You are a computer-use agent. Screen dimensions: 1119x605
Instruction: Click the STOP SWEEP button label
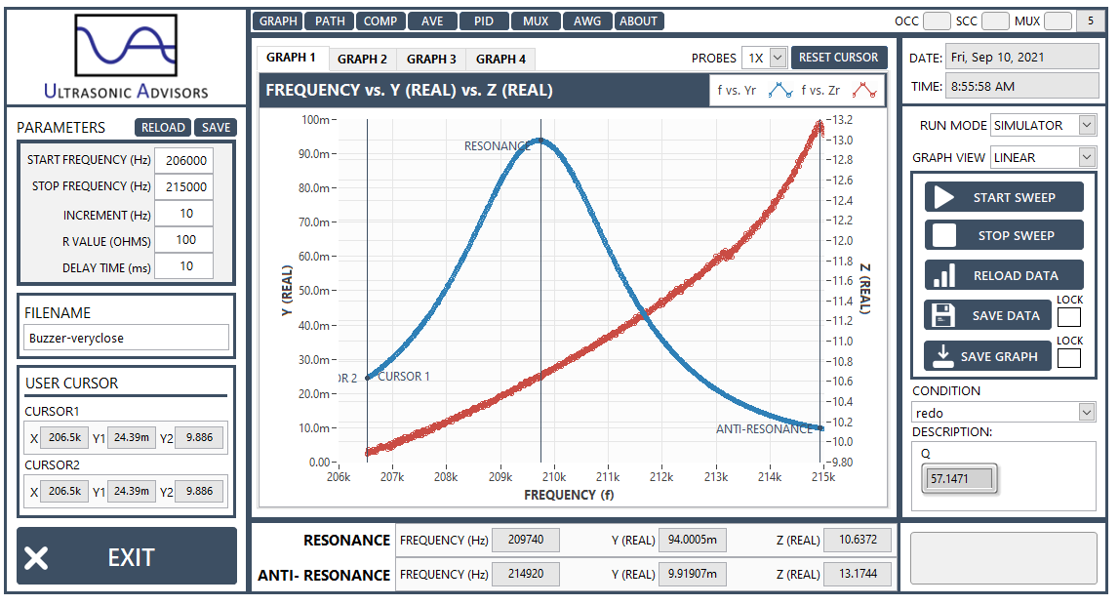click(x=1016, y=235)
